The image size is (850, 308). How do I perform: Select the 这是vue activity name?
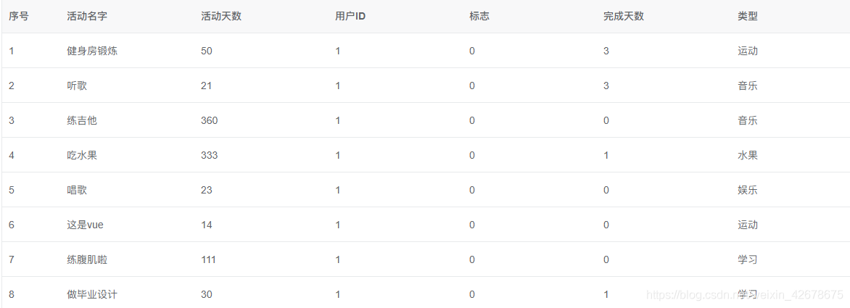(85, 225)
